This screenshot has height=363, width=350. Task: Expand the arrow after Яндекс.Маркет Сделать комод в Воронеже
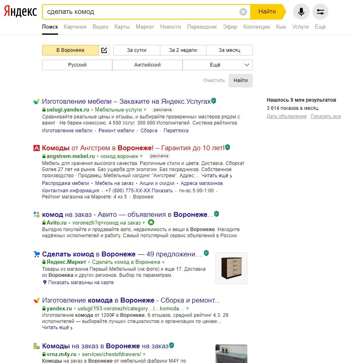click(163, 262)
